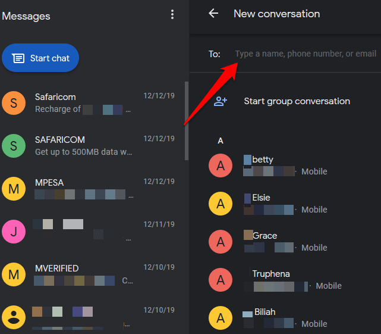Choose contact betty from the list
This screenshot has height=334, width=381.
pos(285,166)
